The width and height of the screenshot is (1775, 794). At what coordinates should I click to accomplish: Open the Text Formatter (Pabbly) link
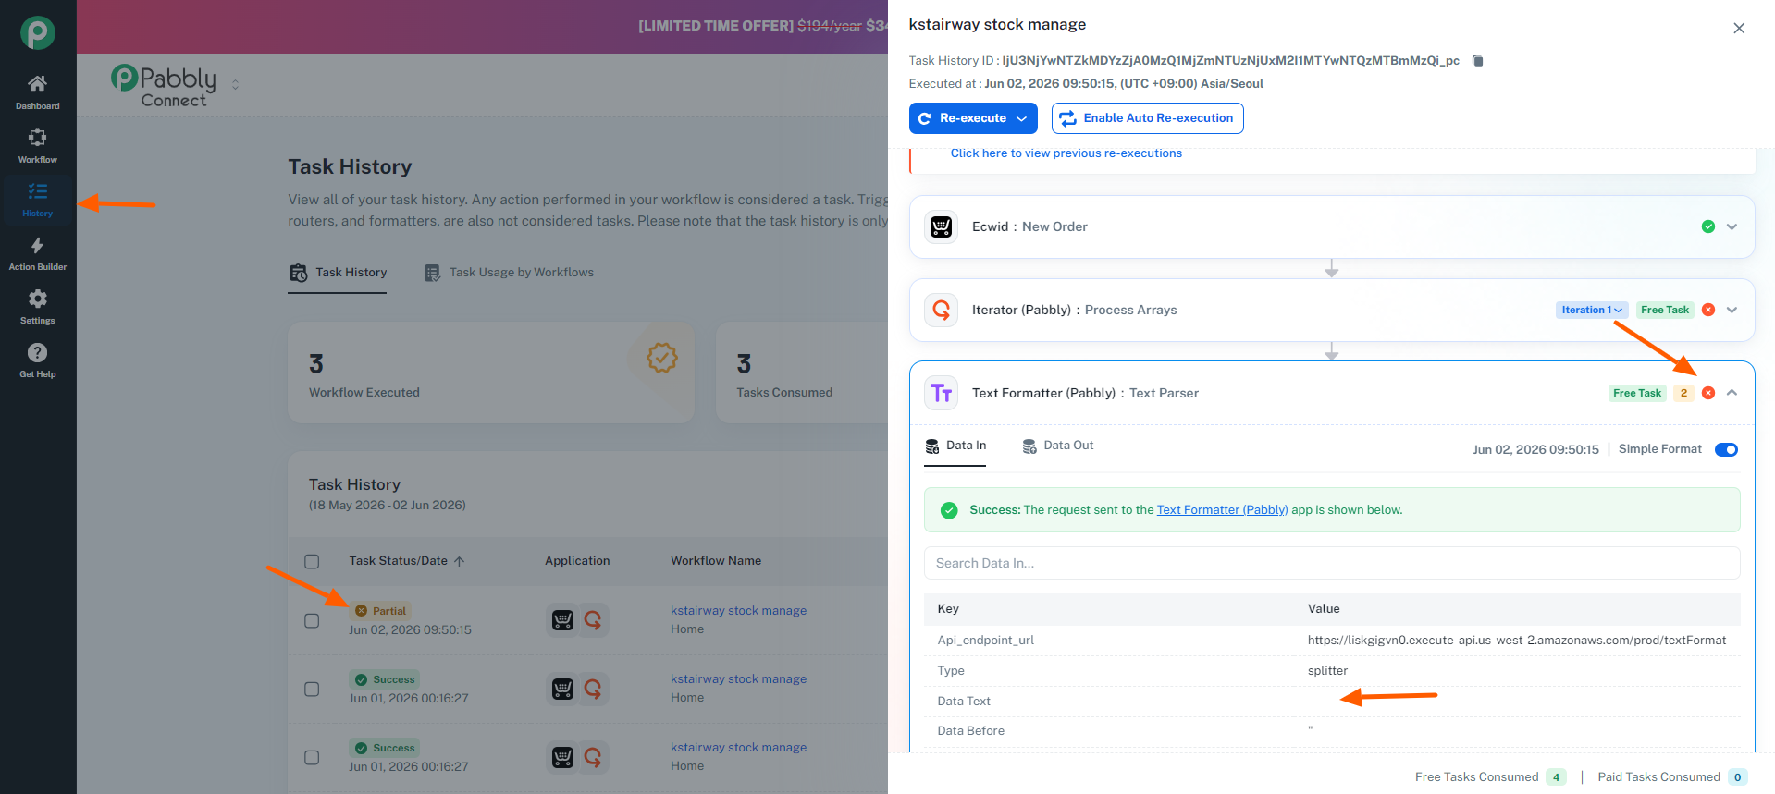[1222, 510]
